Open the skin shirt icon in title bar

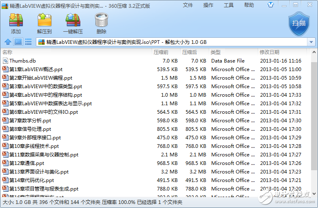tap(271, 5)
